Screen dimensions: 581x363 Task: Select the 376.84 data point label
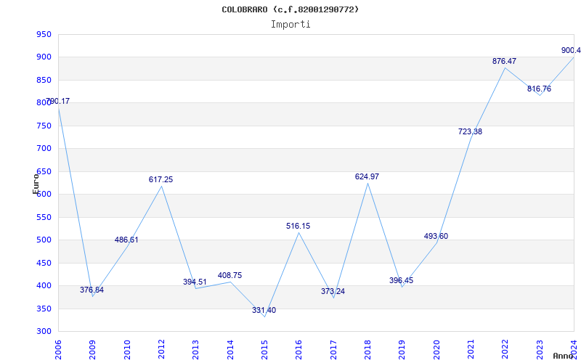(92, 290)
